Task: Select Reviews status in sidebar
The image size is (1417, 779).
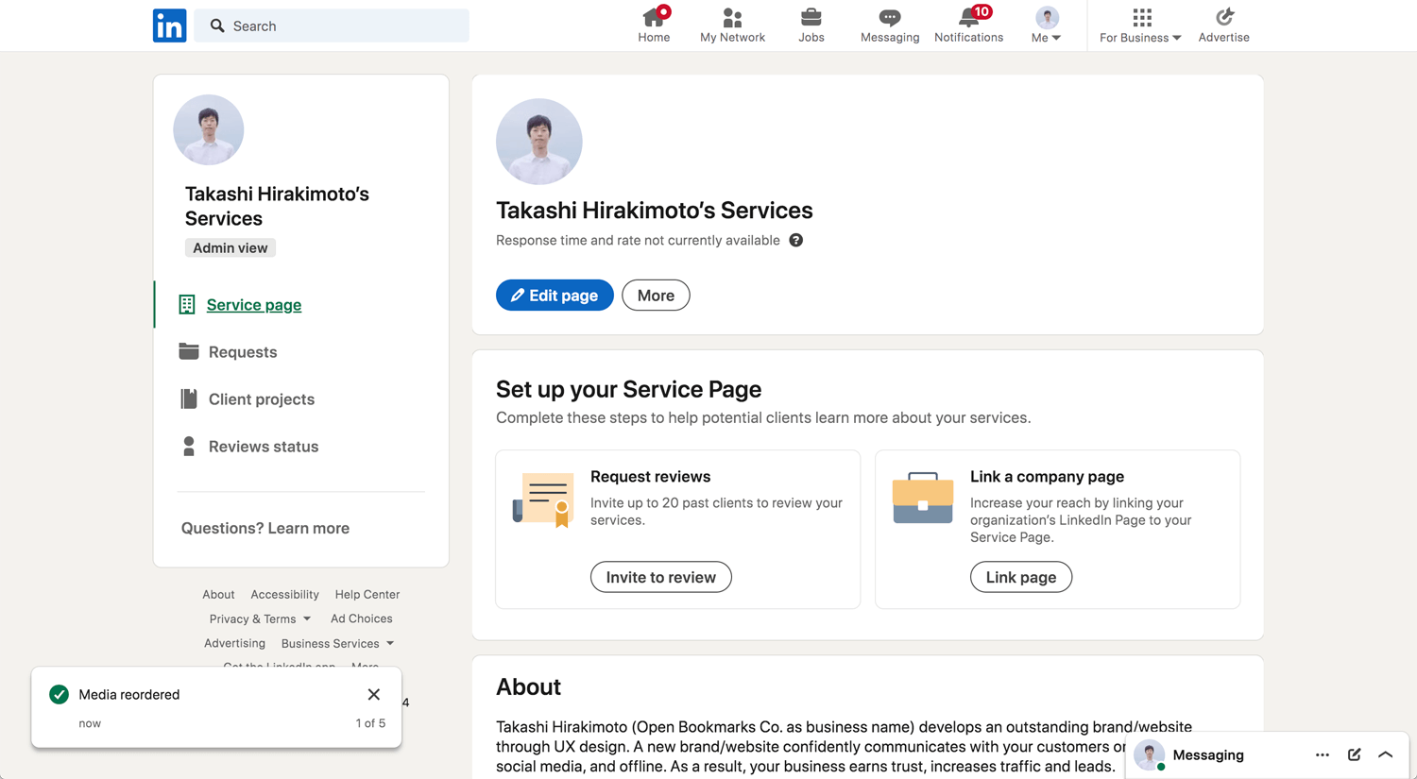Action: pos(264,447)
